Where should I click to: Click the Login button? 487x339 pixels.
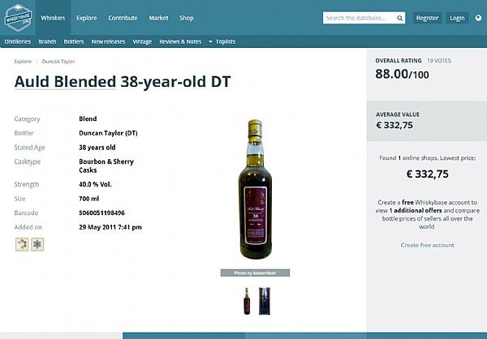[x=457, y=18]
